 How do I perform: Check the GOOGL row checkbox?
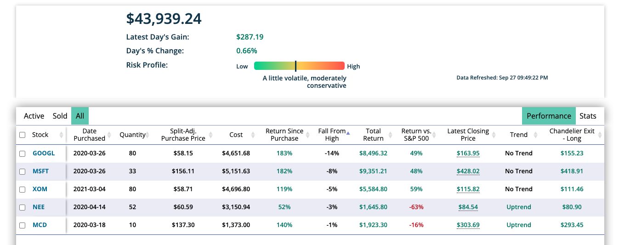click(x=23, y=154)
